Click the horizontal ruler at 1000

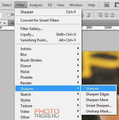pos(108,28)
